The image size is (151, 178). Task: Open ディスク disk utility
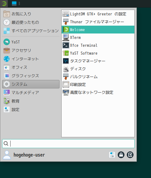tap(98, 69)
